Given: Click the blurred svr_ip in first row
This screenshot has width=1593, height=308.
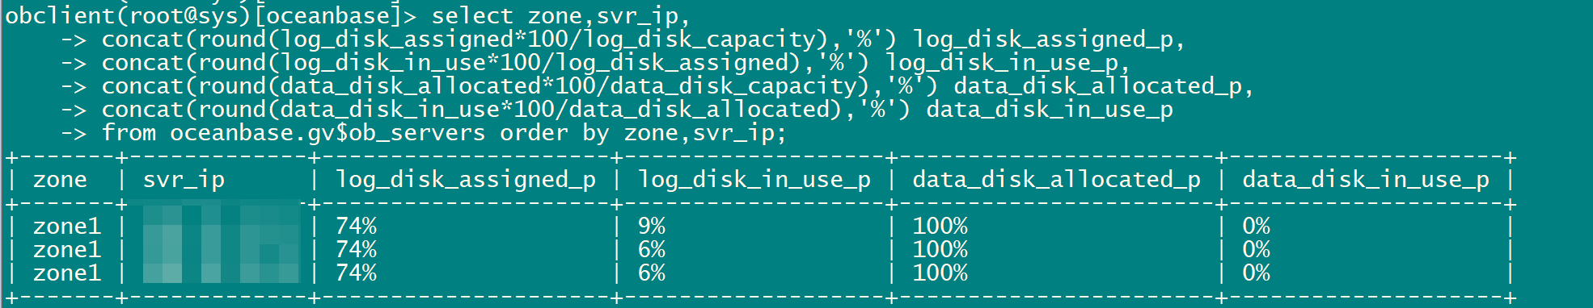Looking at the screenshot, I should pyautogui.click(x=222, y=227).
